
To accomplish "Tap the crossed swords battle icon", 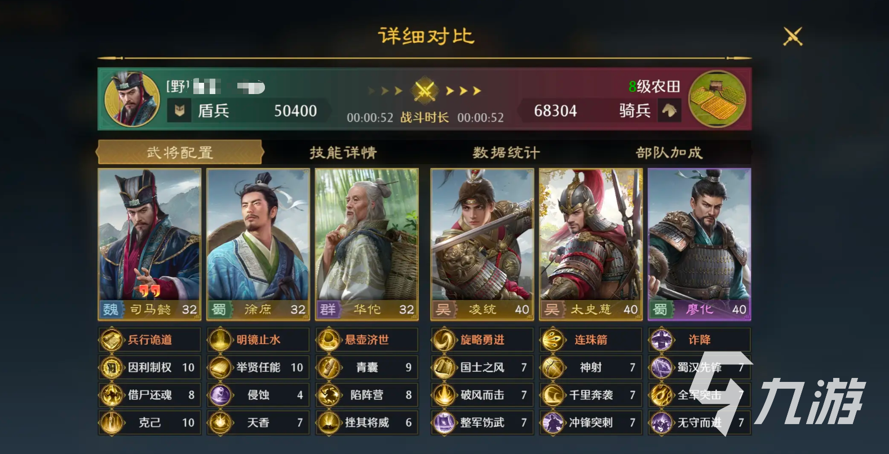I will (424, 90).
